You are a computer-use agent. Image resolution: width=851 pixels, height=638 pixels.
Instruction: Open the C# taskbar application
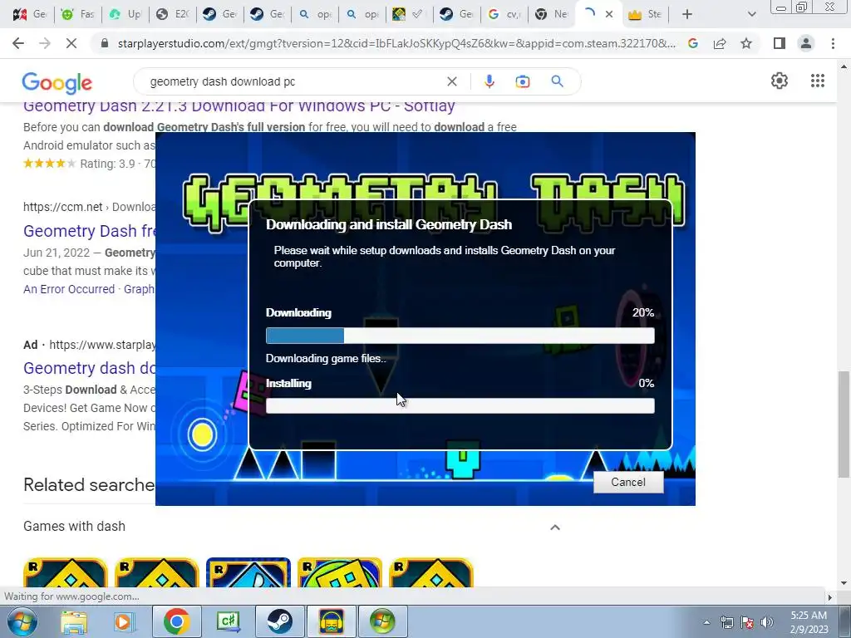(x=228, y=621)
